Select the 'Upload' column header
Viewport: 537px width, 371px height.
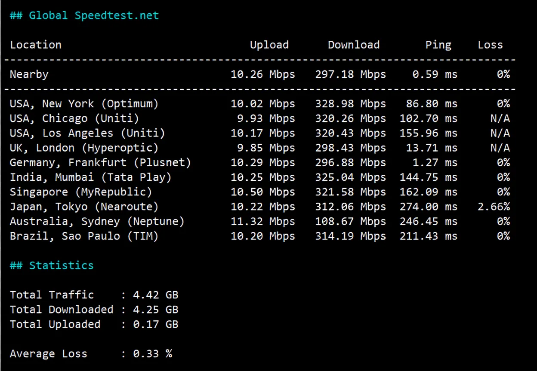pos(269,45)
